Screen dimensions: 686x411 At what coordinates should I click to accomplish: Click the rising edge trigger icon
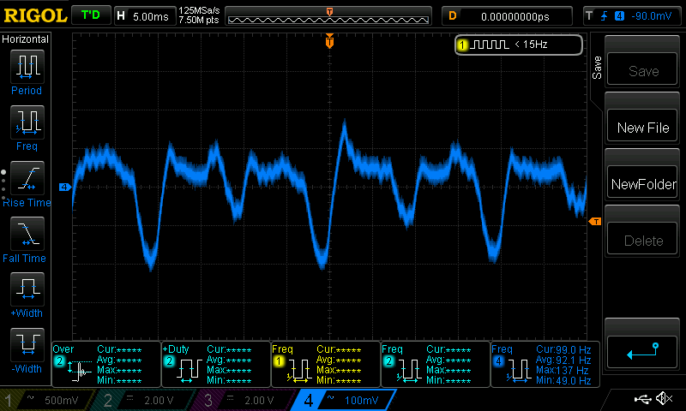(605, 16)
